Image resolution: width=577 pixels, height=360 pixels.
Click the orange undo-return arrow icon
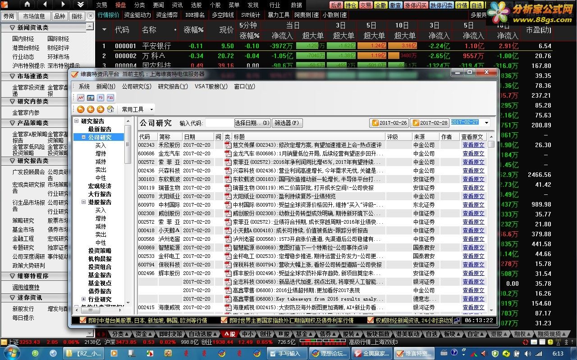click(x=81, y=109)
